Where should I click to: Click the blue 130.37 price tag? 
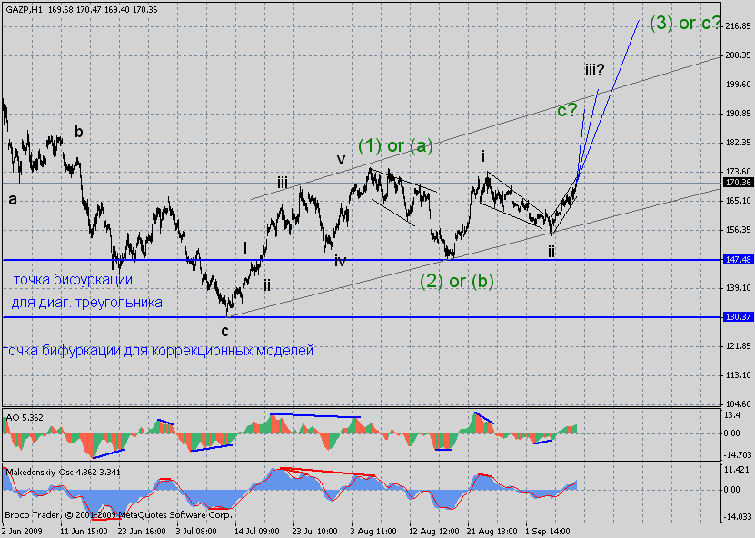click(x=738, y=316)
